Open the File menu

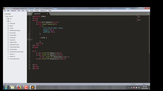coord(5,11)
